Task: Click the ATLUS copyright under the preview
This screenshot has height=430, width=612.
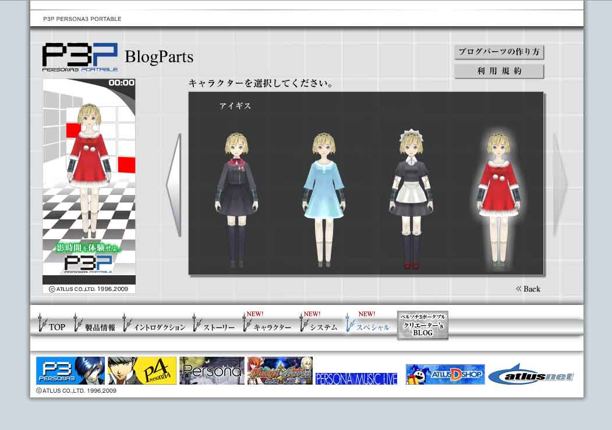Action: [x=89, y=289]
